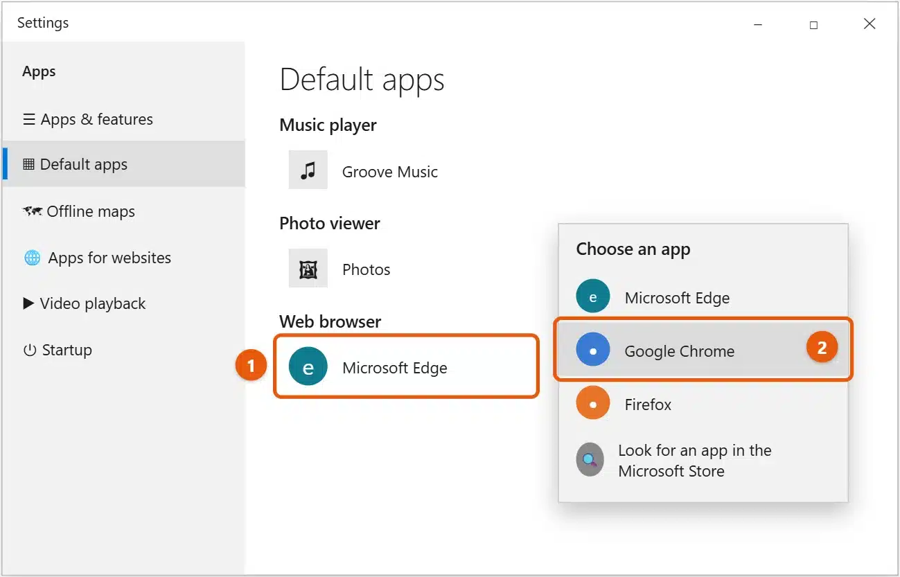Select Default apps in the sidebar

123,164
